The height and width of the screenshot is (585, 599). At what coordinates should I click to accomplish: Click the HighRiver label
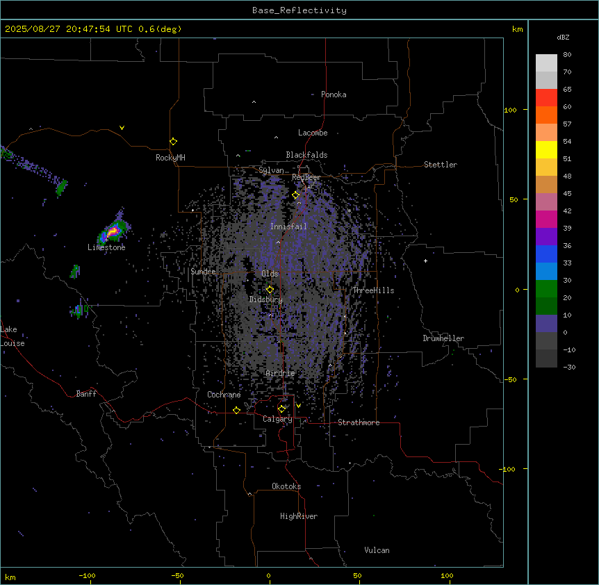coord(299,516)
